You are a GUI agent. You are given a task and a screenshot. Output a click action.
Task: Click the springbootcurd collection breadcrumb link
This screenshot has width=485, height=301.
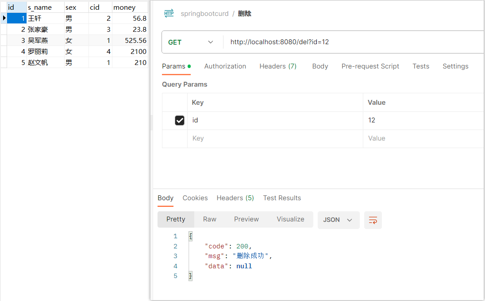[x=204, y=14]
